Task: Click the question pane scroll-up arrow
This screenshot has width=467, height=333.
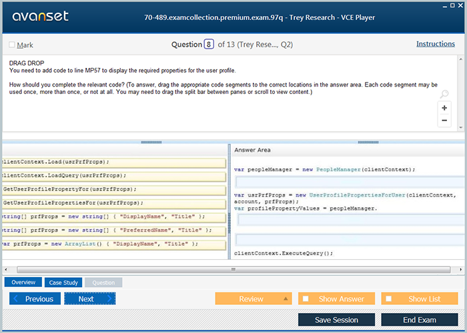Action: [461, 59]
